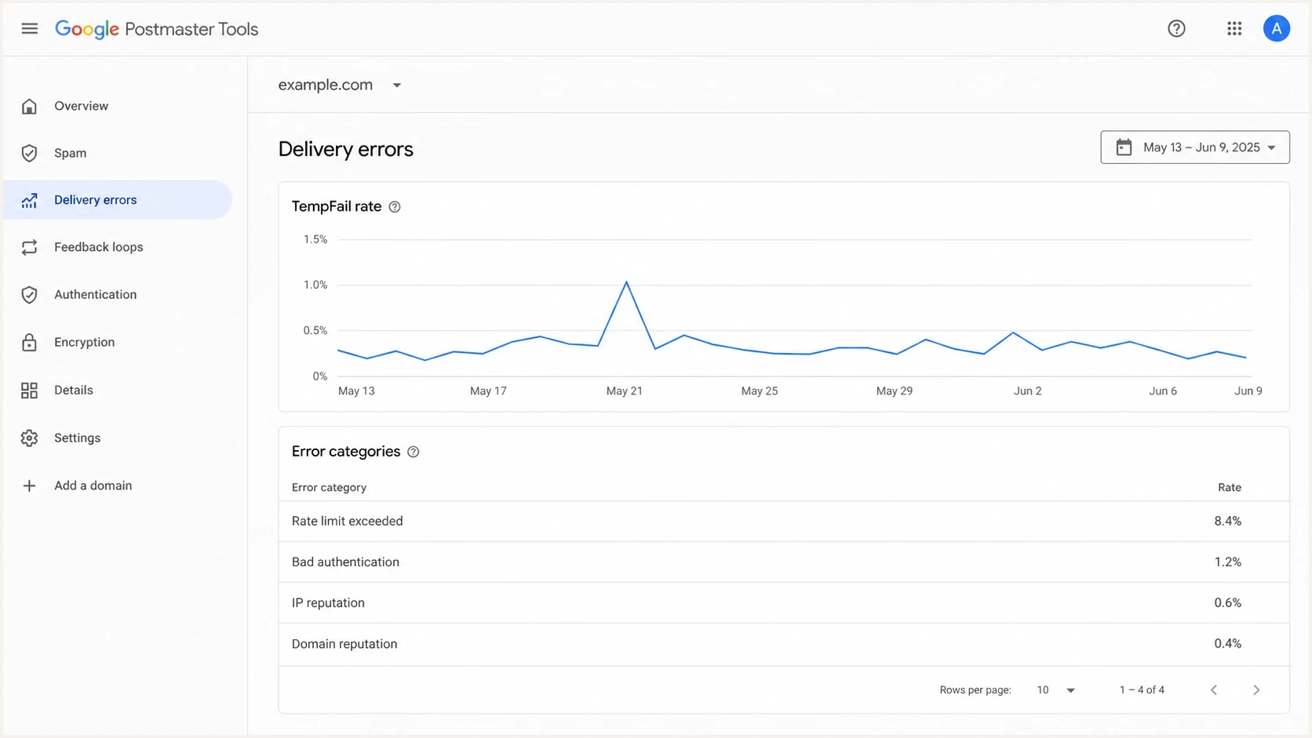Screen dimensions: 1312x738
Task: Click the Delivery errors chart icon
Action: point(30,200)
